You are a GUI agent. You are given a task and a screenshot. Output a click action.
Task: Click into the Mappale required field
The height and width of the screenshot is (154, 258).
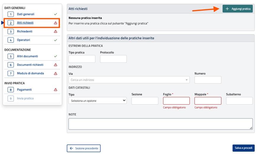click(208, 101)
